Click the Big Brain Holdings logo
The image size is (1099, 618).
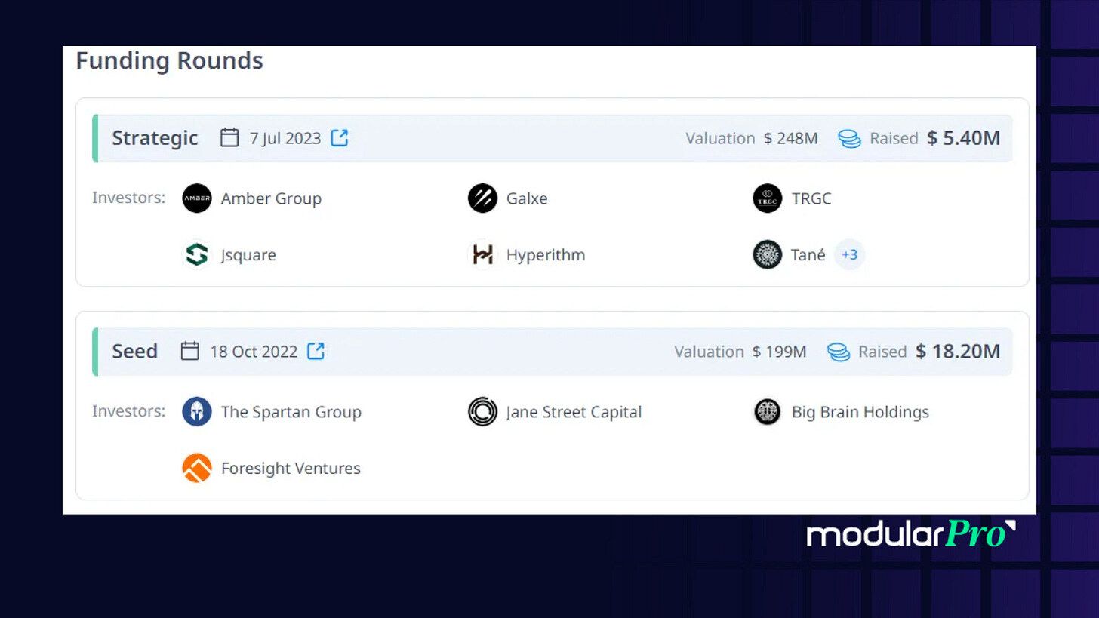pos(768,412)
